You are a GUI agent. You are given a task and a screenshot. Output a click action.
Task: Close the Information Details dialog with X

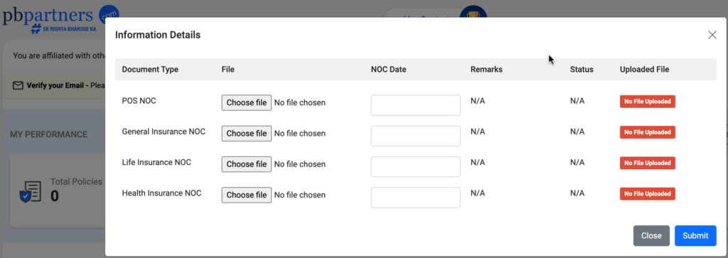(712, 35)
